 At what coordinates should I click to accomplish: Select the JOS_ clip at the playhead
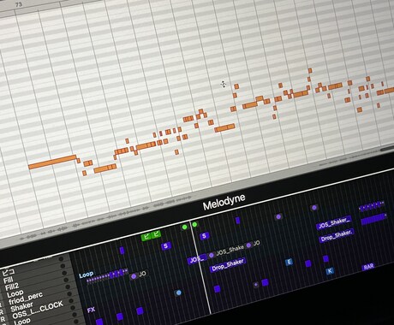[x=197, y=259]
